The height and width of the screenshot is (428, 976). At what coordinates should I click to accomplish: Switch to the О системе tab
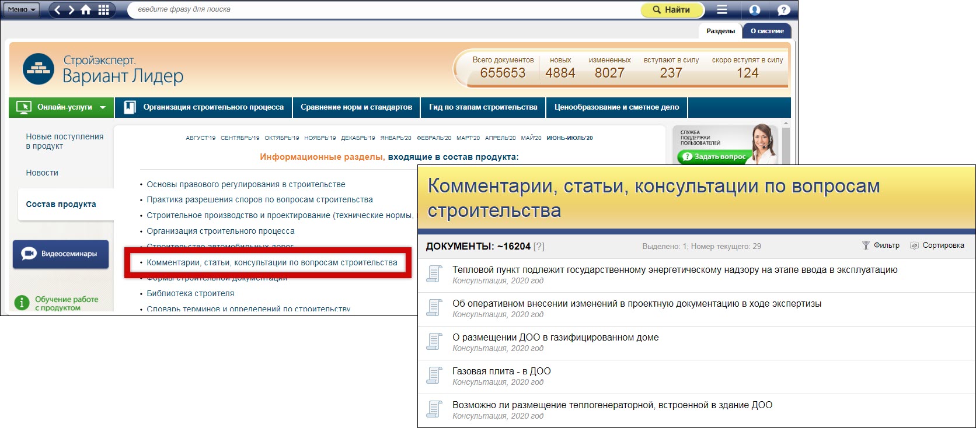point(766,31)
